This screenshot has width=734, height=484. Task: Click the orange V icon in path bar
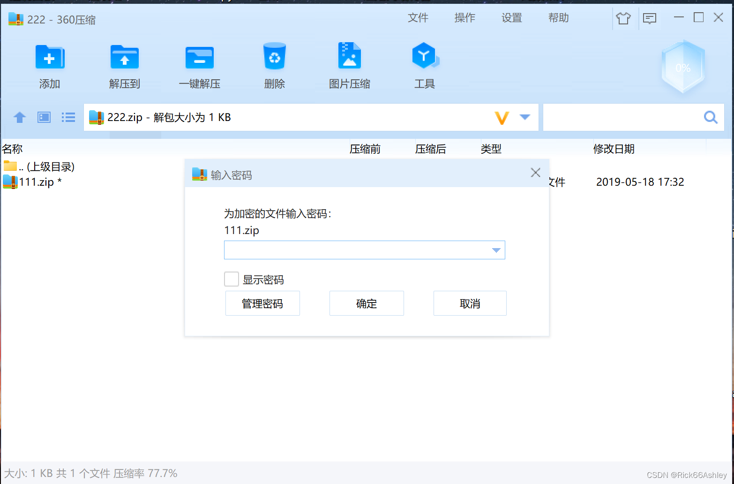502,117
